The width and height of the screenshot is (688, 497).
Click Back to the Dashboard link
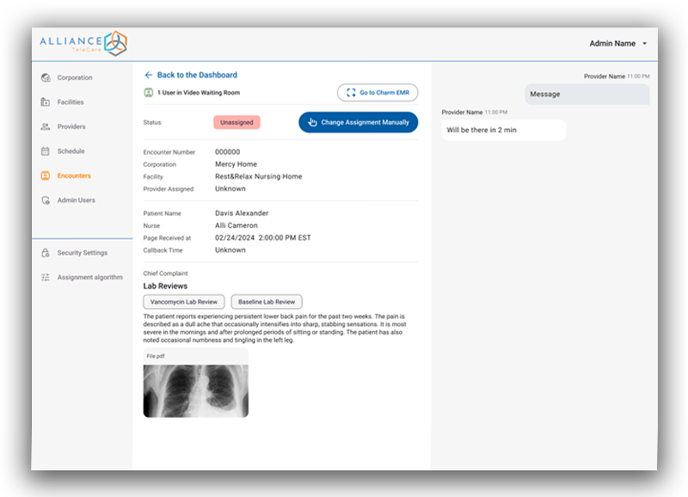point(196,75)
